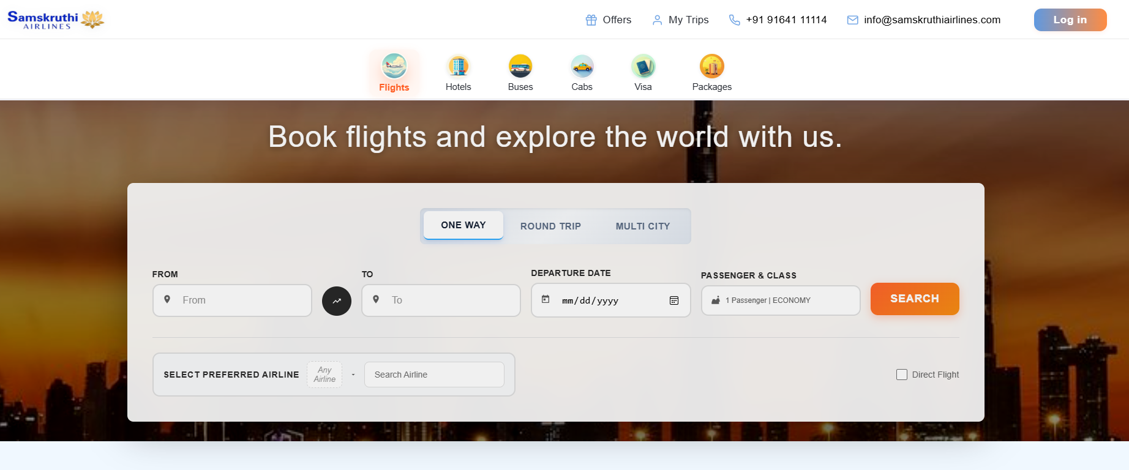
Task: Open the Packages luggage icon
Action: pos(711,66)
